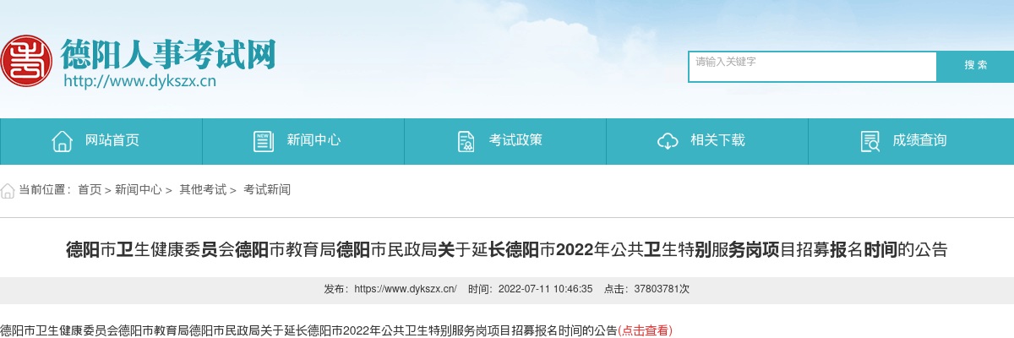Screen dimensions: 1014x338
Task: Click the house icon beside 网站首页
Action: (62, 141)
